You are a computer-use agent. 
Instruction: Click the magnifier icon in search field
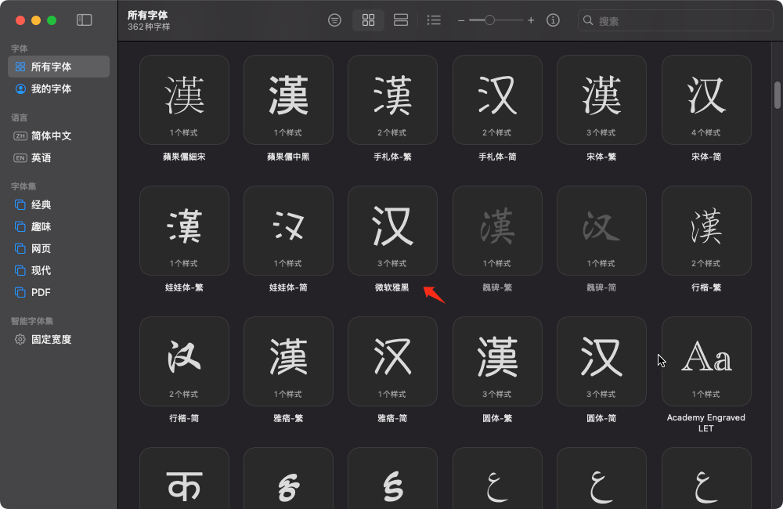[x=588, y=20]
